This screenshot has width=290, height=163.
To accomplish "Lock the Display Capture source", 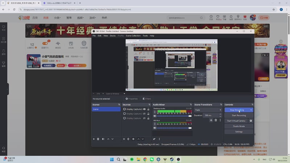I will click(148, 118).
